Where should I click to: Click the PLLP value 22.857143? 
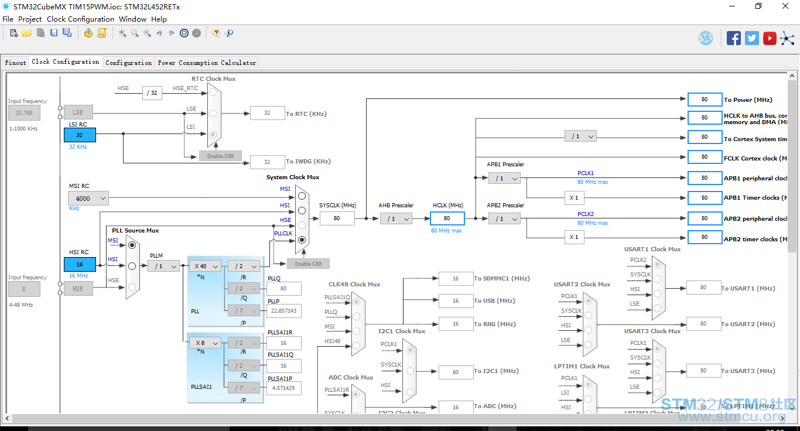click(283, 311)
